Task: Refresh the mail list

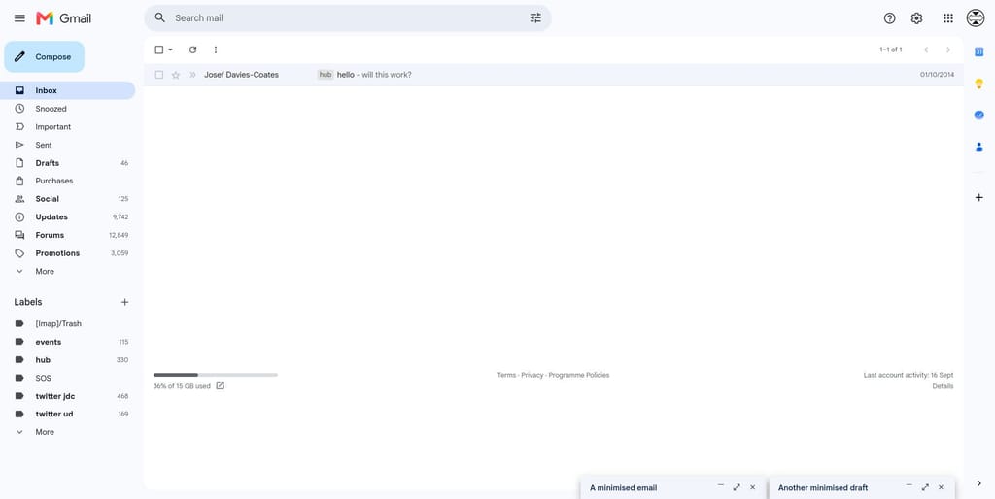Action: pos(193,50)
